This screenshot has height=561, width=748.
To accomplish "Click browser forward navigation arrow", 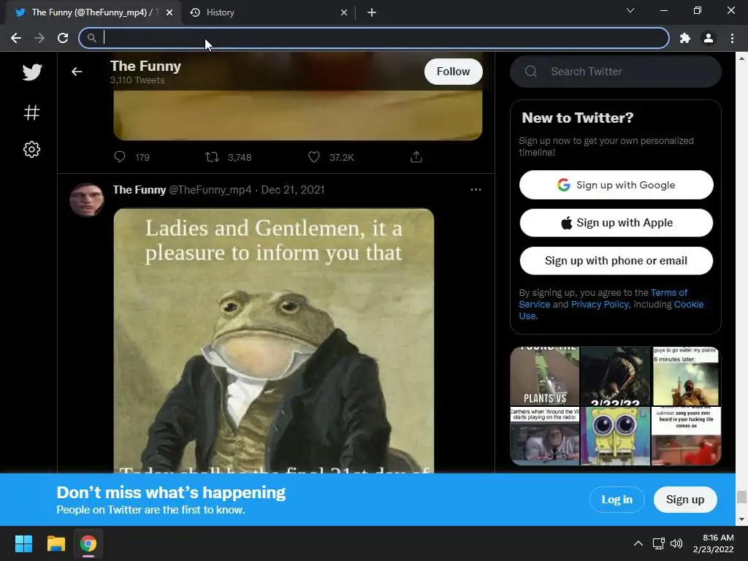I will (39, 38).
